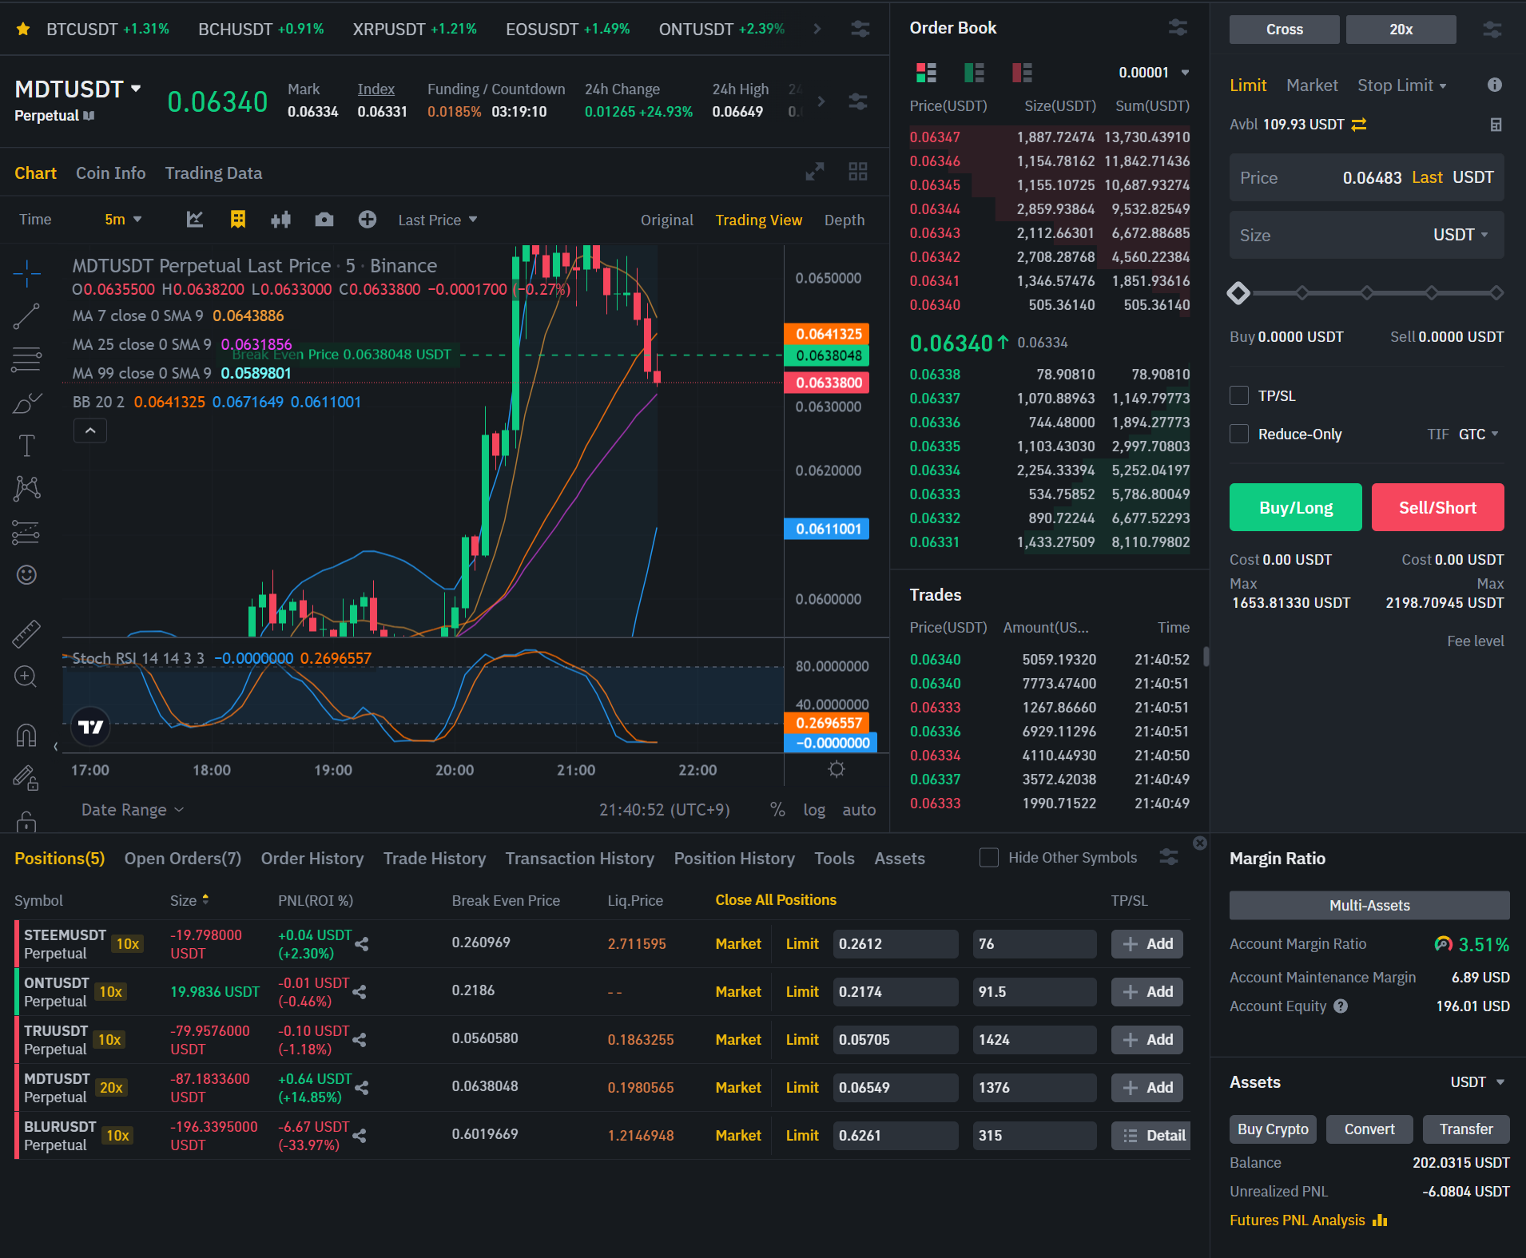Switch to Trading Data tab
The width and height of the screenshot is (1526, 1258).
tap(213, 173)
